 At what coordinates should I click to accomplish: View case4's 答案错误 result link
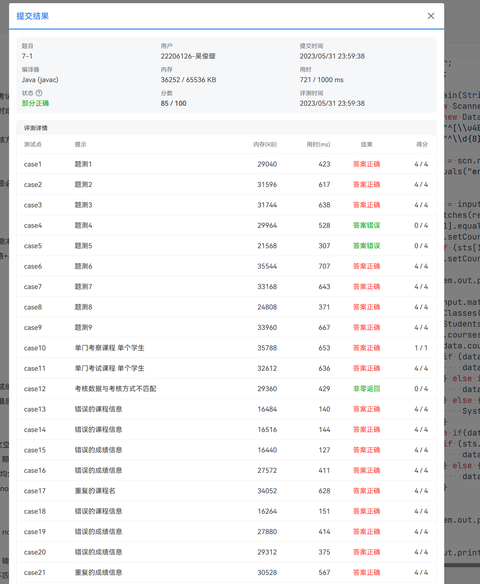[x=367, y=225]
